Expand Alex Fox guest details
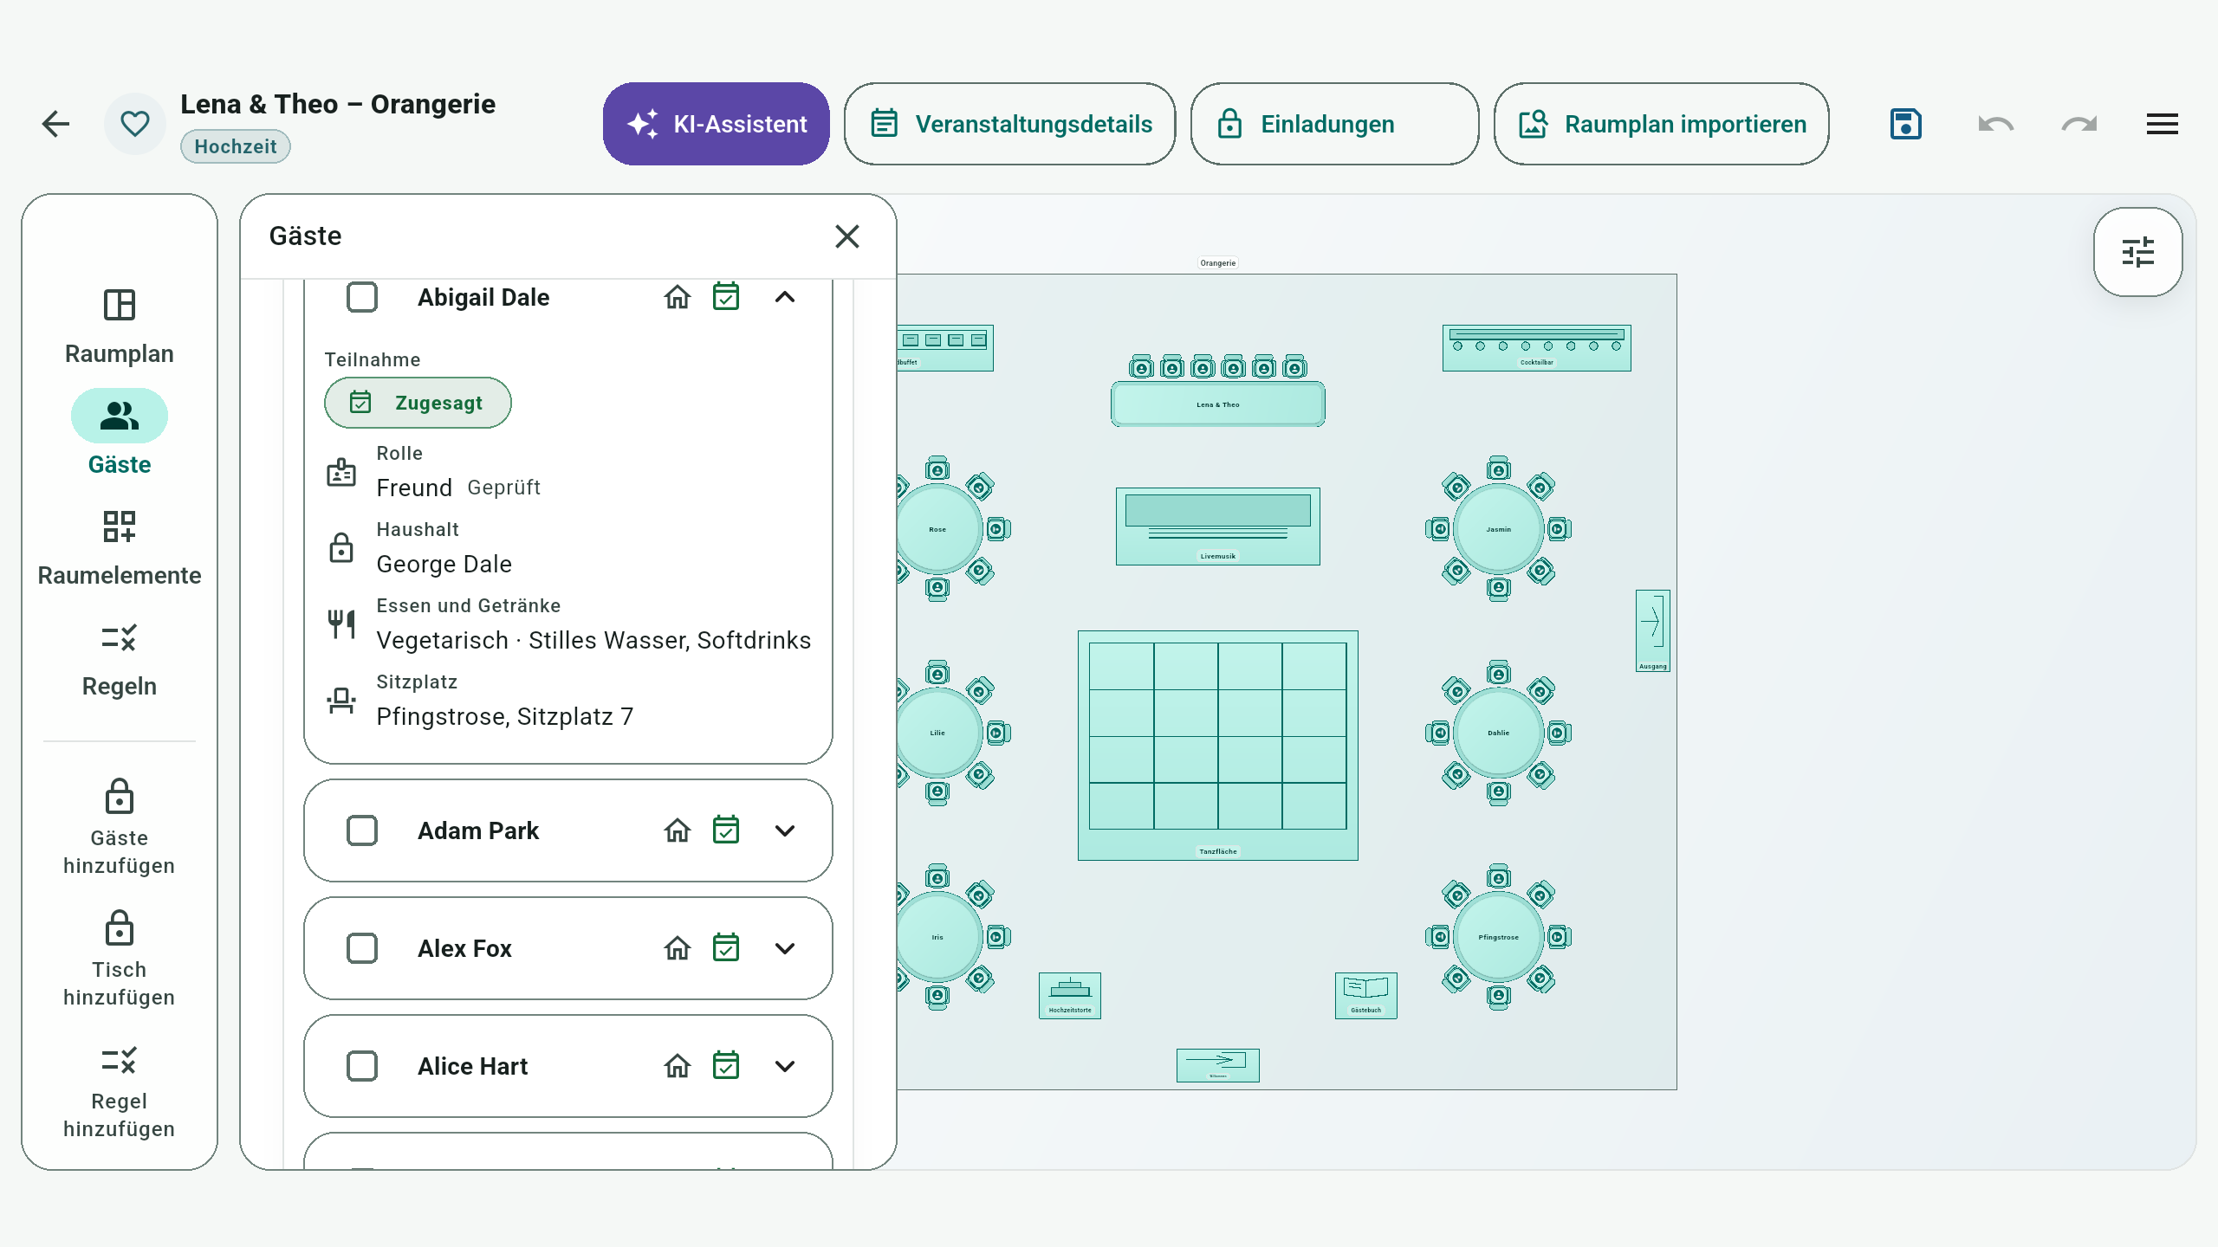Viewport: 2218px width, 1247px height. [785, 948]
